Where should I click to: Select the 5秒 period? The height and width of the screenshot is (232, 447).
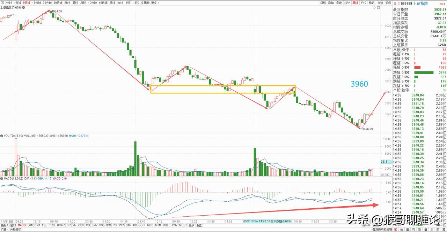[128, 3]
